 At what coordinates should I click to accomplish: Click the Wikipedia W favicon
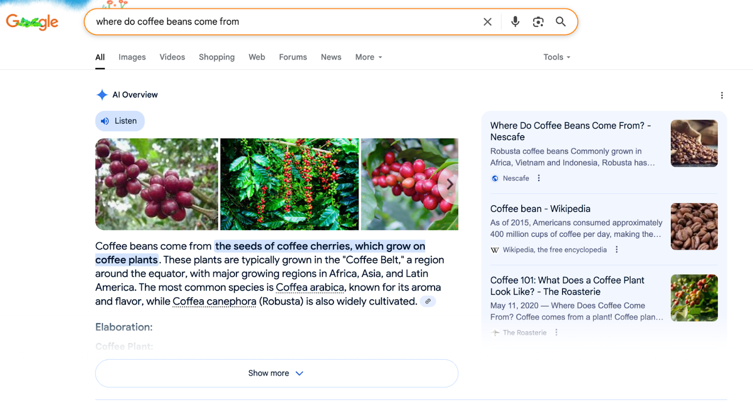pyautogui.click(x=495, y=250)
